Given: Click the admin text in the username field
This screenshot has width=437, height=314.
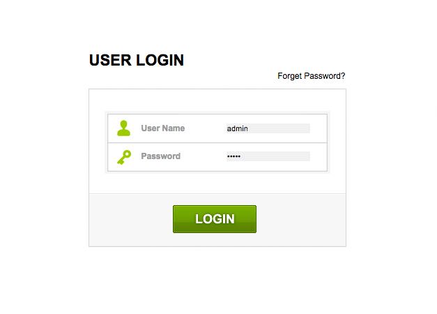Looking at the screenshot, I should (237, 128).
